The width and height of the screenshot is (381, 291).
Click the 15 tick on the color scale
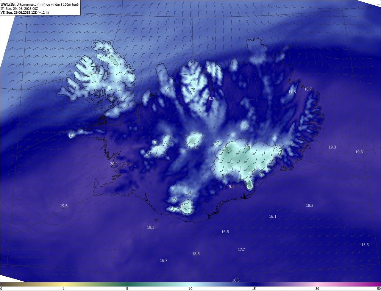[x=254, y=289]
